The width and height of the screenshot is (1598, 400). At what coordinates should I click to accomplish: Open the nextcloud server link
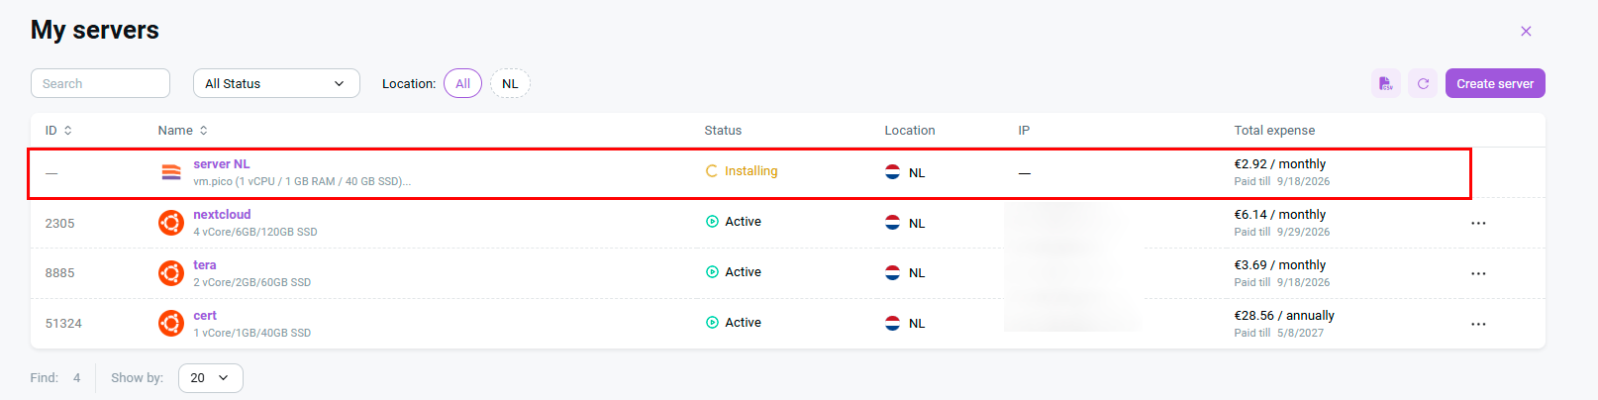222,214
